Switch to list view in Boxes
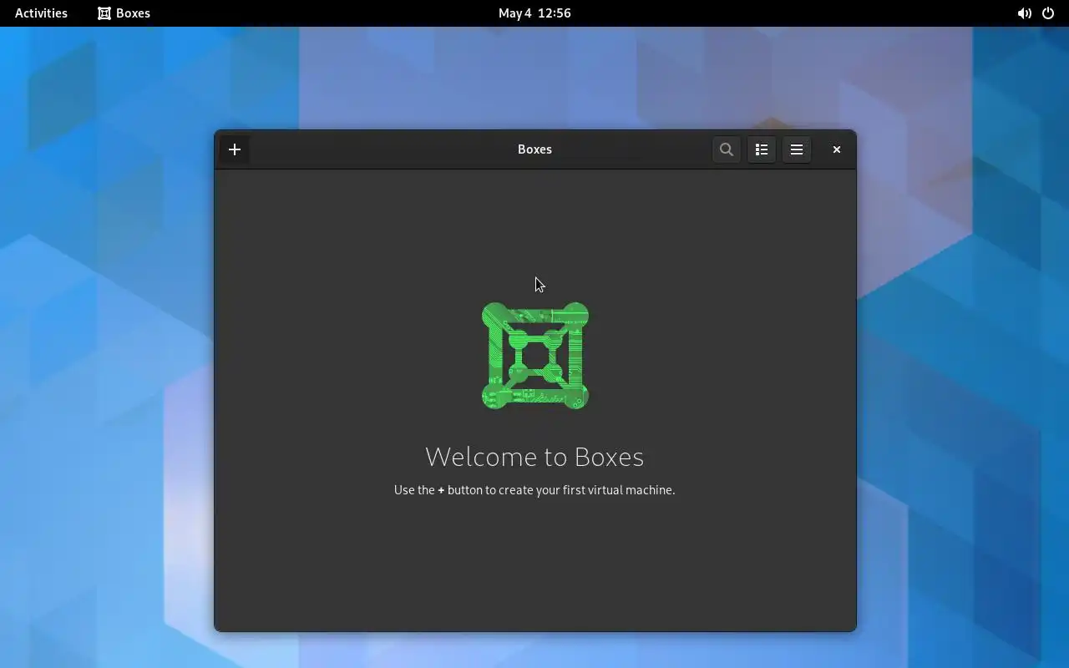The height and width of the screenshot is (668, 1069). 762,149
